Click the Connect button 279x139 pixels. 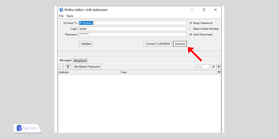[x=180, y=44]
